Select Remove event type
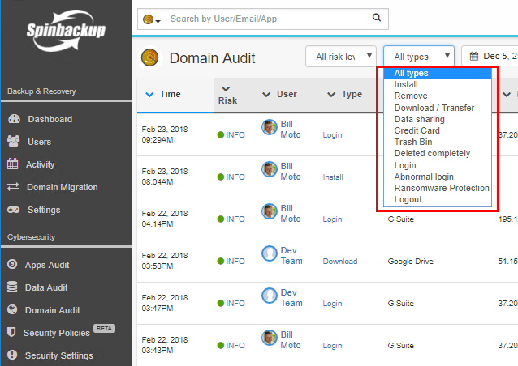Image resolution: width=518 pixels, height=366 pixels. [438, 96]
